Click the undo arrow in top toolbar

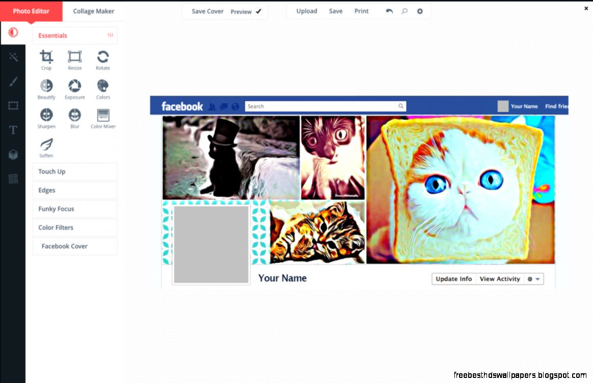click(x=389, y=11)
